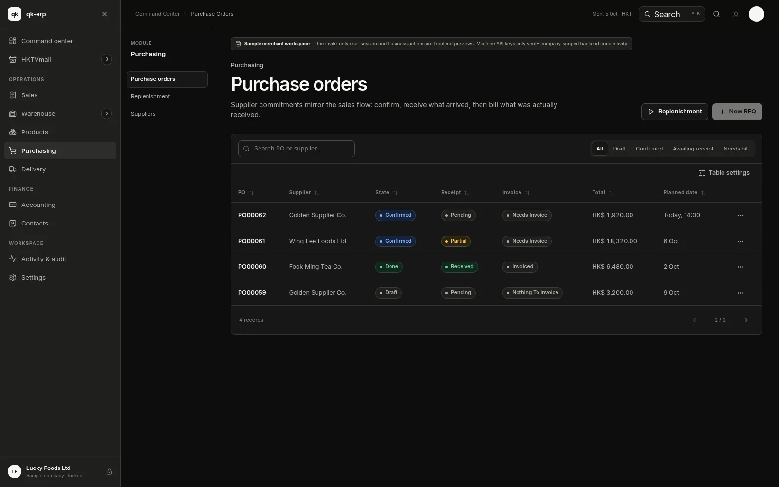This screenshot has width=779, height=487.
Task: Open Replenishment submenu item
Action: point(167,96)
